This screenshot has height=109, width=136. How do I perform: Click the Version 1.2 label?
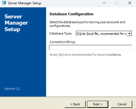pos(12,89)
